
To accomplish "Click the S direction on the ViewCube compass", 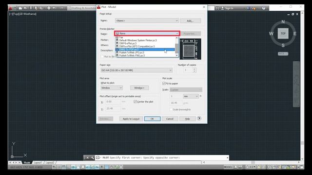I will [283, 45].
